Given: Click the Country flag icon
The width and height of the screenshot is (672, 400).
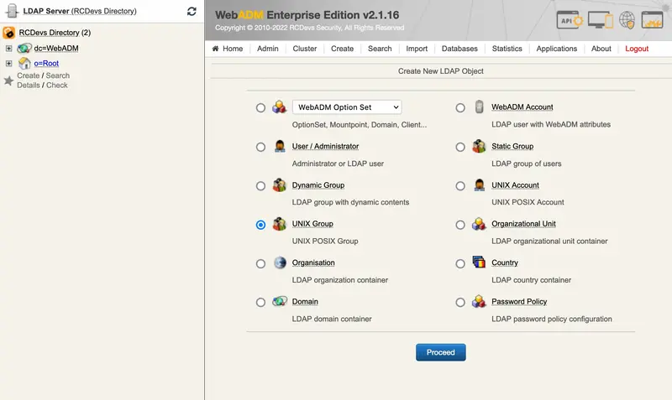Looking at the screenshot, I should pos(479,262).
